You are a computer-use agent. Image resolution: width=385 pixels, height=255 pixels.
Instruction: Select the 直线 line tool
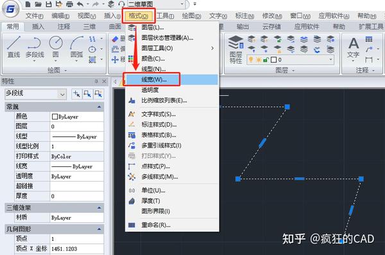tap(13, 47)
